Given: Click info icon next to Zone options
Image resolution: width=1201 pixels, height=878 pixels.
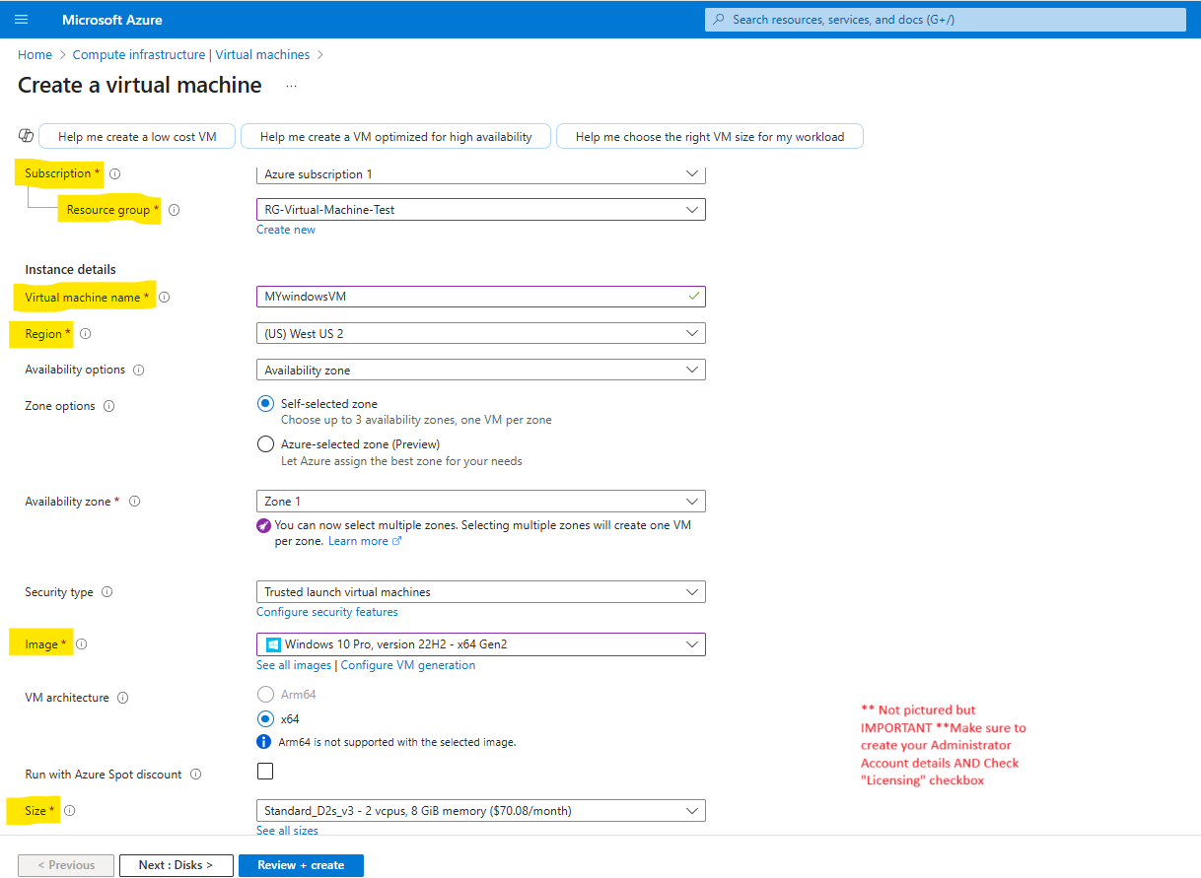Looking at the screenshot, I should [x=108, y=406].
